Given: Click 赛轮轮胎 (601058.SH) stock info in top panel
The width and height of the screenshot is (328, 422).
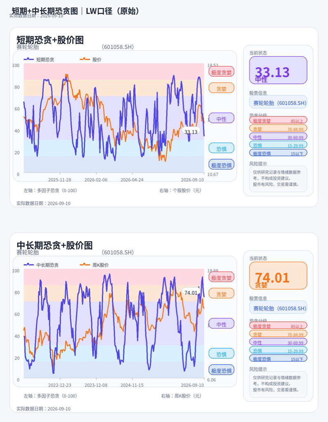Looking at the screenshot, I should [x=278, y=102].
